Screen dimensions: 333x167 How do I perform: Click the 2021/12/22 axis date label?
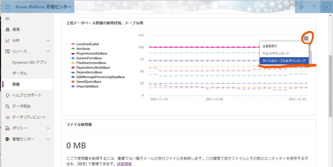(x=298, y=99)
